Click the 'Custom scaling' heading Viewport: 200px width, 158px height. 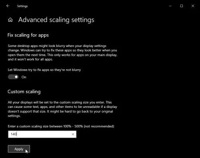24,92
